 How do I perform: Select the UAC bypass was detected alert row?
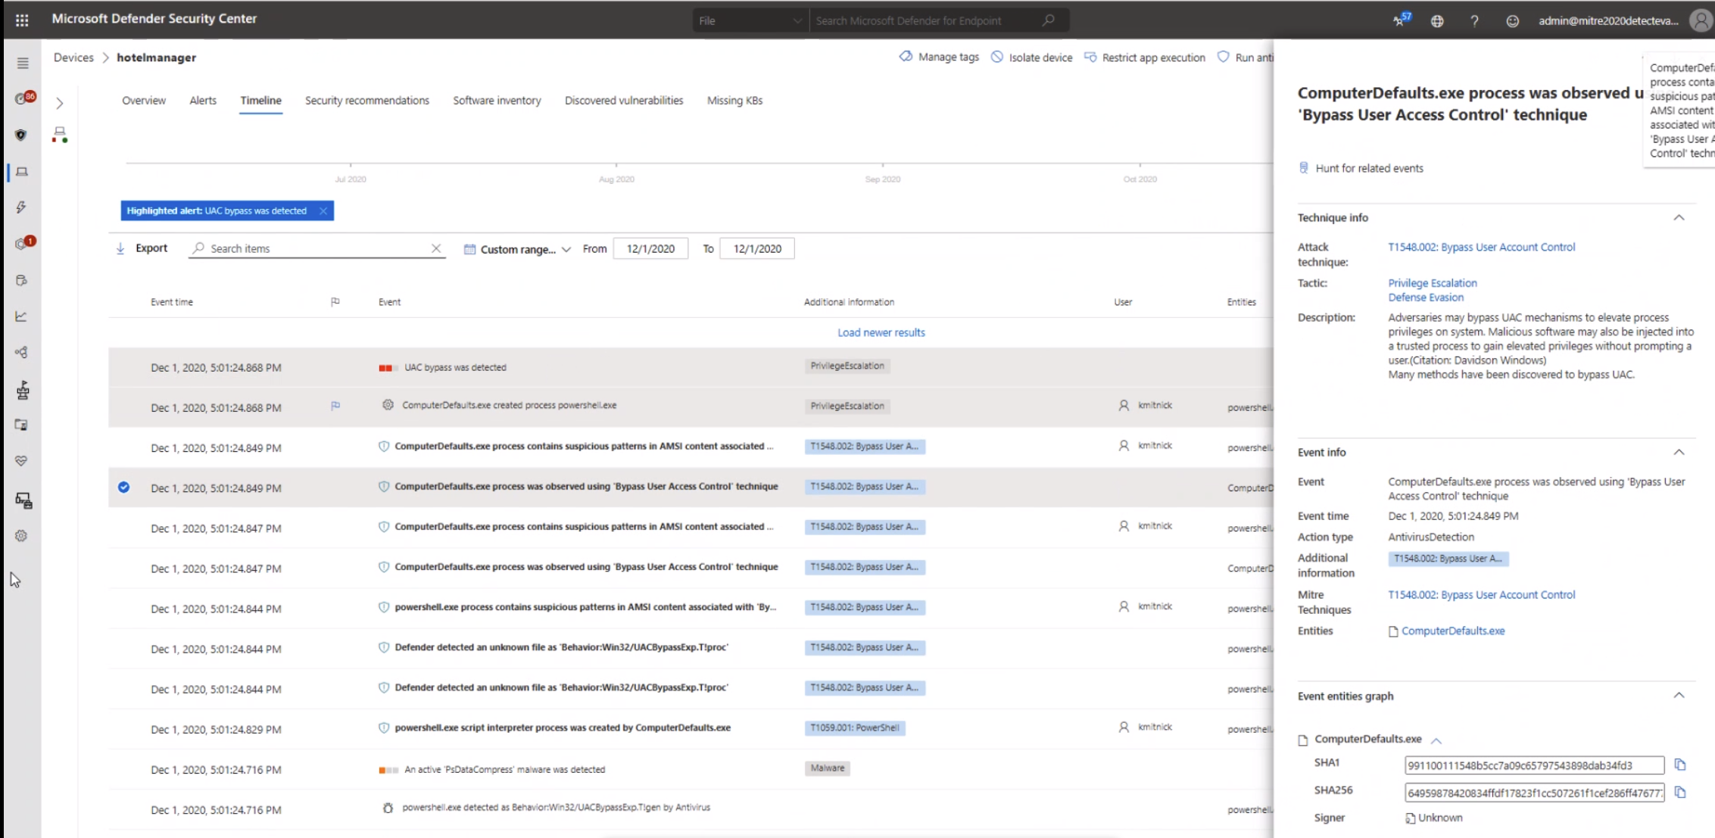coord(691,367)
